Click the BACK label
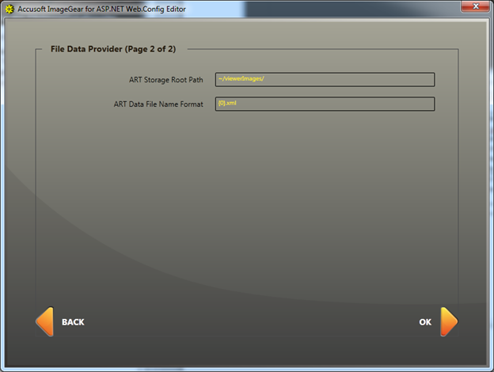494x372 pixels. pyautogui.click(x=73, y=322)
